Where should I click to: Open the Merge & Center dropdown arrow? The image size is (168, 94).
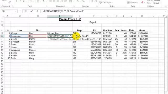coord(73,1)
